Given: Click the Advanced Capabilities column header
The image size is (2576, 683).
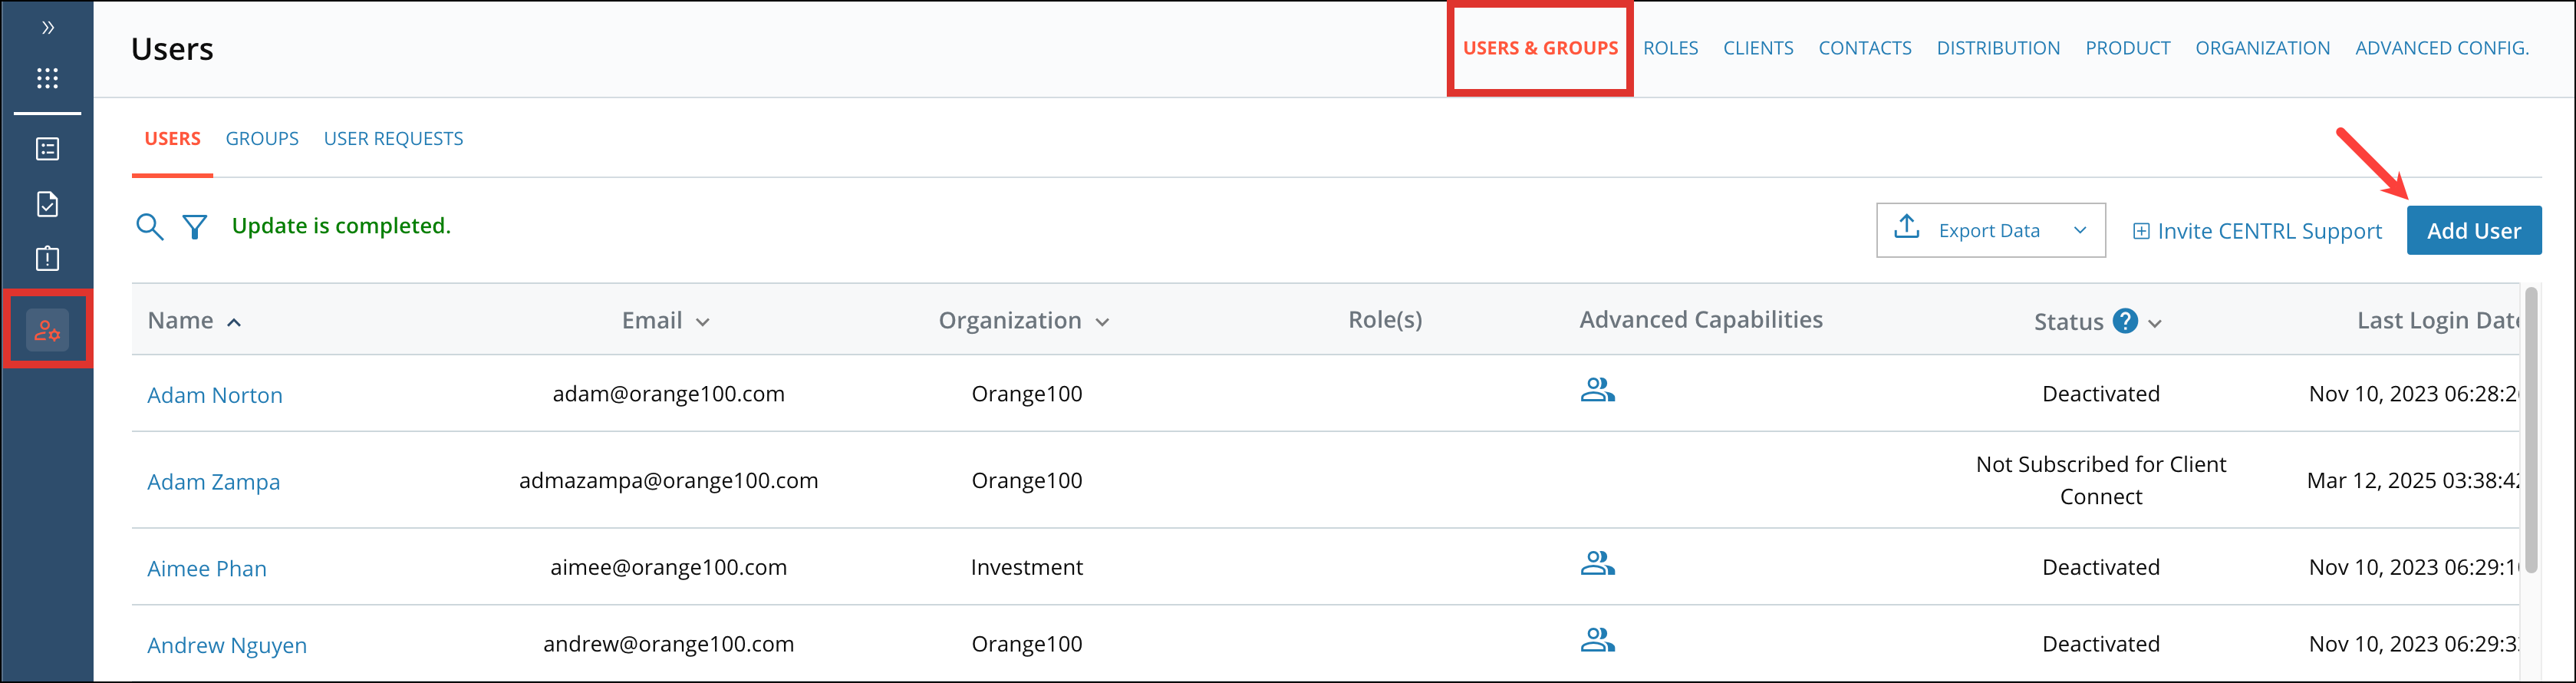Looking at the screenshot, I should tap(1700, 320).
